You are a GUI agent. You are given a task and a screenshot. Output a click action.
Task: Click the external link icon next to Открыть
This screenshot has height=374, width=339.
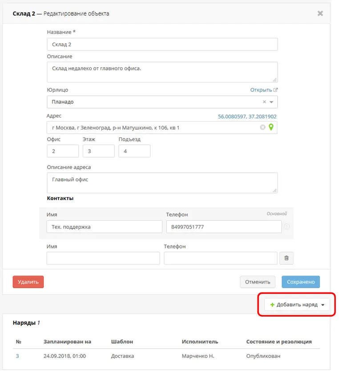(275, 90)
